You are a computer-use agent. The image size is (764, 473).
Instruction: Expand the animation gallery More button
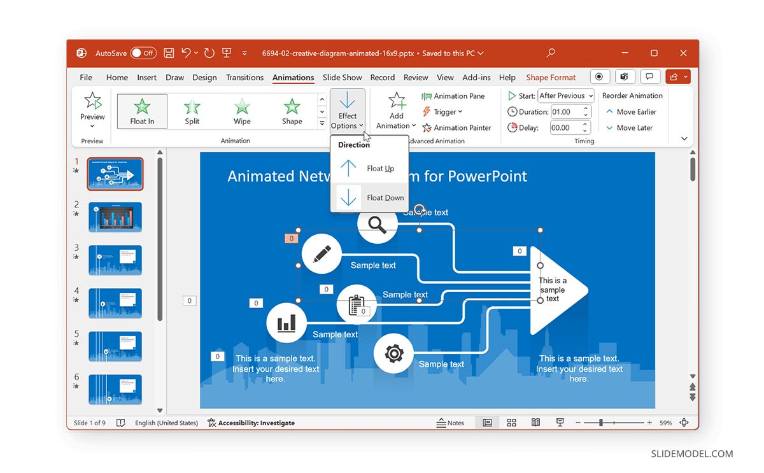coord(322,123)
